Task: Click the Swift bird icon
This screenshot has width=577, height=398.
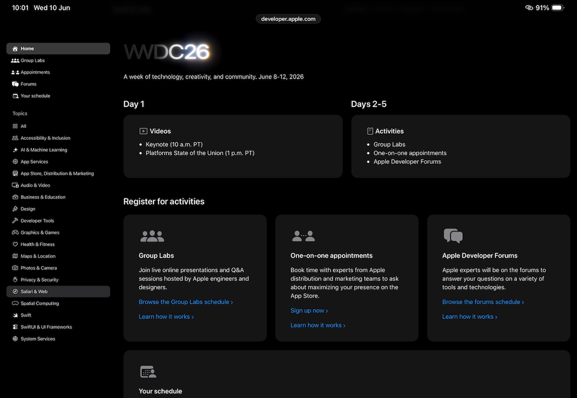Action: pos(15,315)
